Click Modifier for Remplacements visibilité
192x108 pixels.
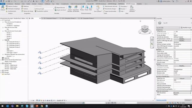[x=182, y=39]
